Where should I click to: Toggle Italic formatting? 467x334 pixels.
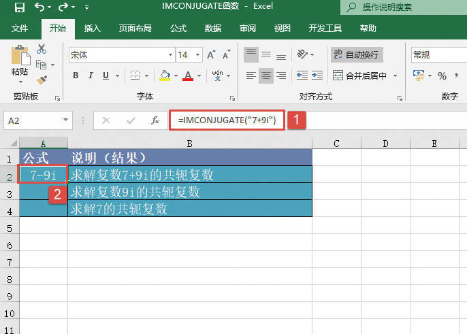[x=92, y=76]
